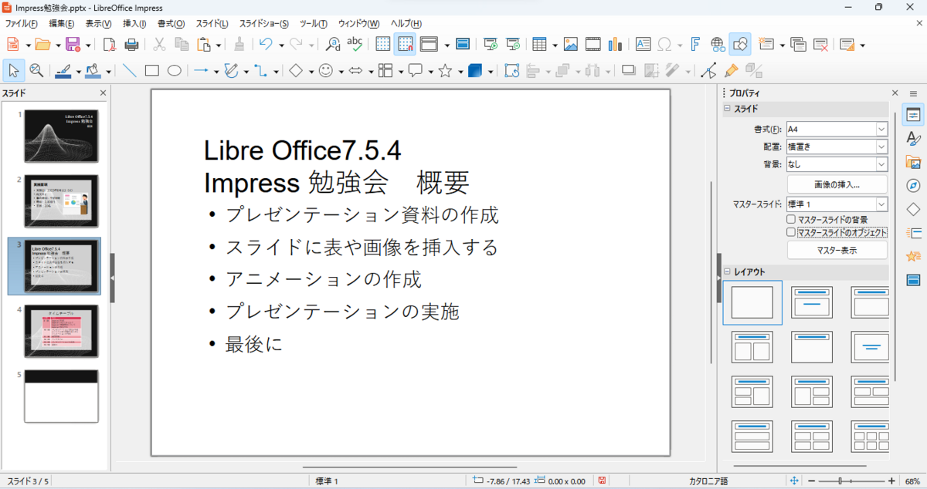Open the File menu

22,24
